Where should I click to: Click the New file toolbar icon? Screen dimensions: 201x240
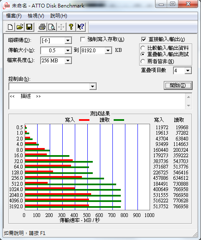[x=10, y=27]
